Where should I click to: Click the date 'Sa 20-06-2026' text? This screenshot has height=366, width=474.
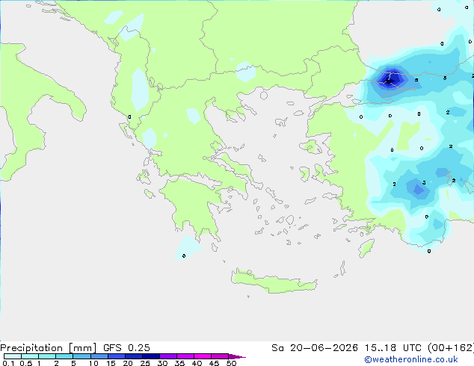click(x=315, y=348)
